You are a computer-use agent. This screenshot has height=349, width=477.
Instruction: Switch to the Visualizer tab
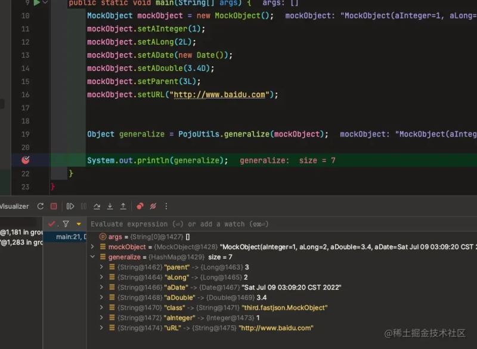click(14, 206)
